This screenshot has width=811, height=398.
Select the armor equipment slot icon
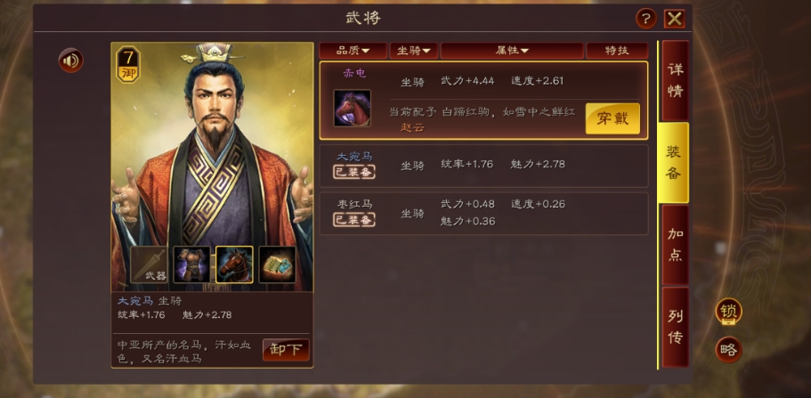click(x=192, y=264)
